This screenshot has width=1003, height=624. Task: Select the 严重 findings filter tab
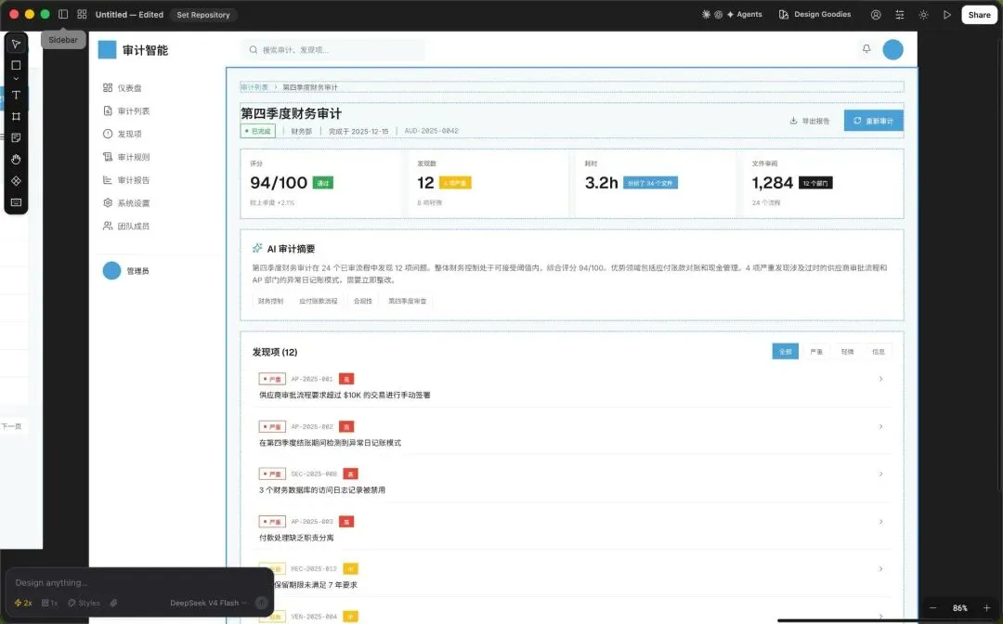pos(816,352)
